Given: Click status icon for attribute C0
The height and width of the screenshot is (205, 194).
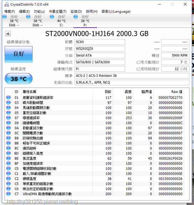Looking at the screenshot, I should tap(9, 168).
